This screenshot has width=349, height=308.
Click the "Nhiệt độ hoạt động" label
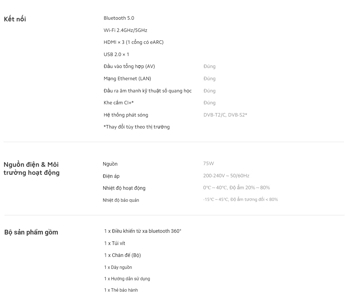(x=124, y=188)
